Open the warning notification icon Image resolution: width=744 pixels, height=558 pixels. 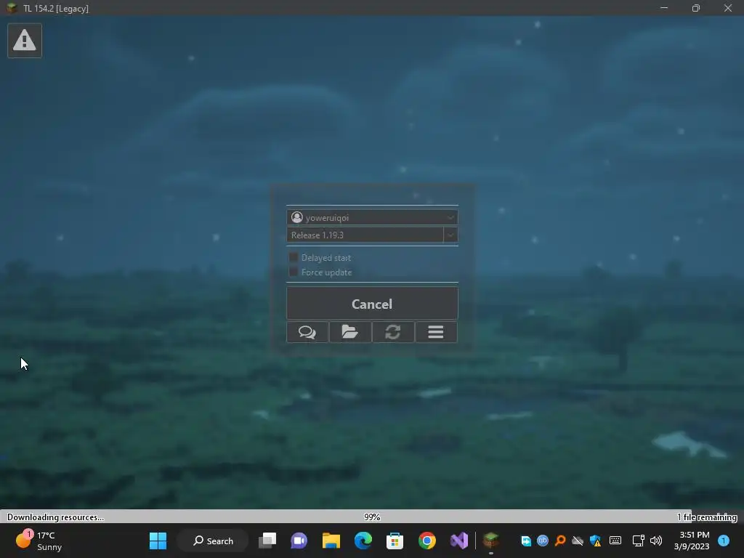click(25, 41)
